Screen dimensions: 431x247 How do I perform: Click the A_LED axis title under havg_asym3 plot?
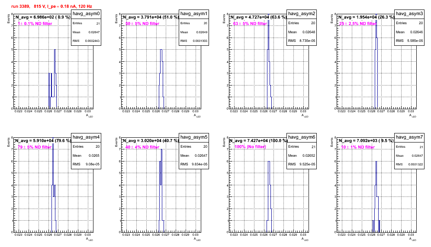413,116
